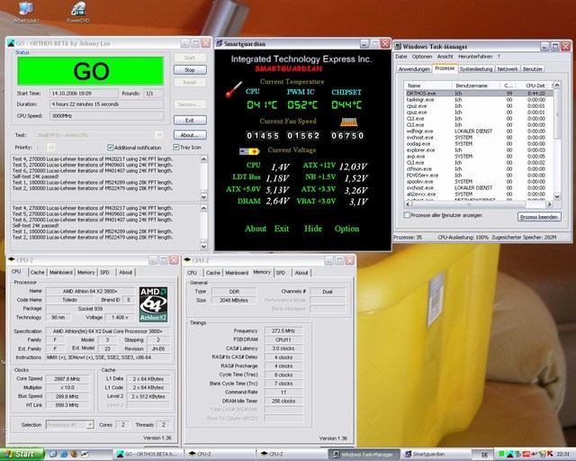Click the horizontal scrollbar in Task-Manager process list
Image resolution: width=576 pixels, height=461 pixels.
(478, 204)
